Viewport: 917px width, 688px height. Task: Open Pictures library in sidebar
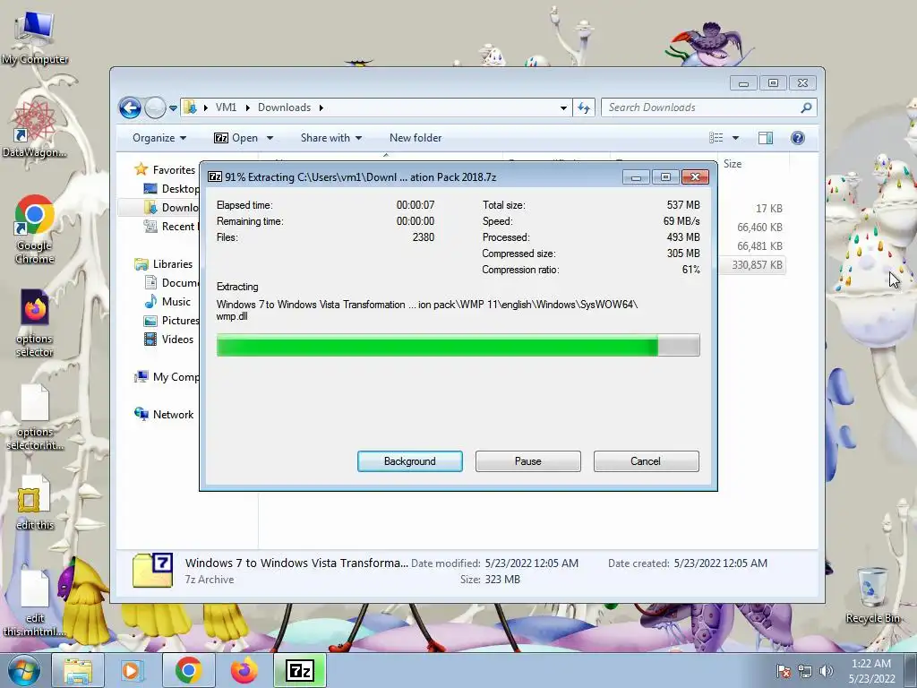tap(171, 321)
